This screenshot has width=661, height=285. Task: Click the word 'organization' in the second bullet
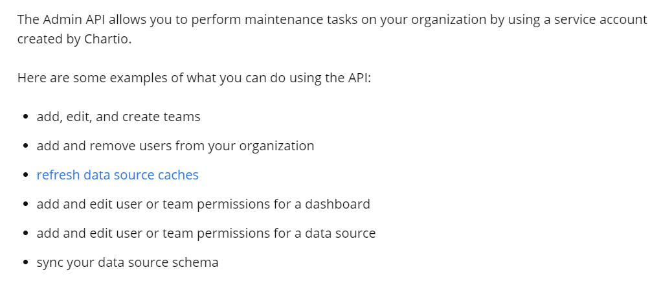click(276, 146)
